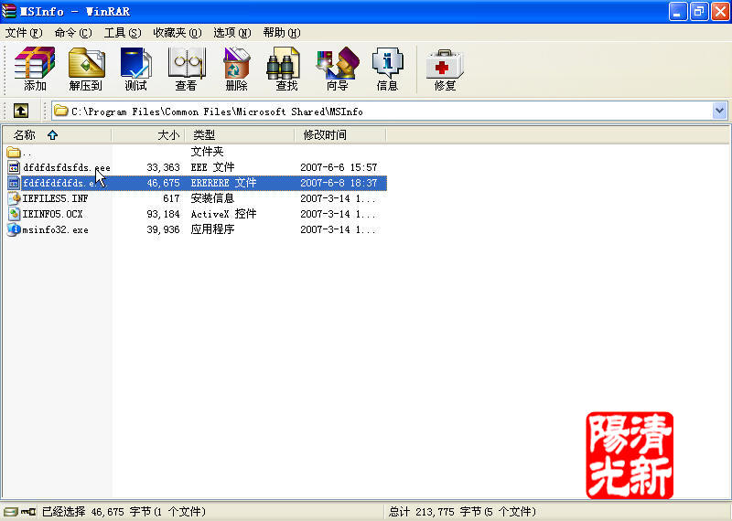Restore down the WinRAR window

click(x=699, y=11)
